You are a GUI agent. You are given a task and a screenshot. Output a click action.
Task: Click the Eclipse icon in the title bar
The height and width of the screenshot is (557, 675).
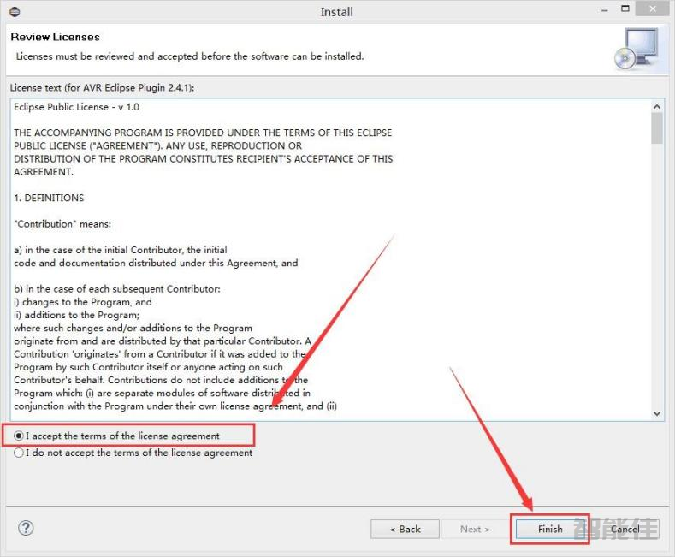[14, 12]
